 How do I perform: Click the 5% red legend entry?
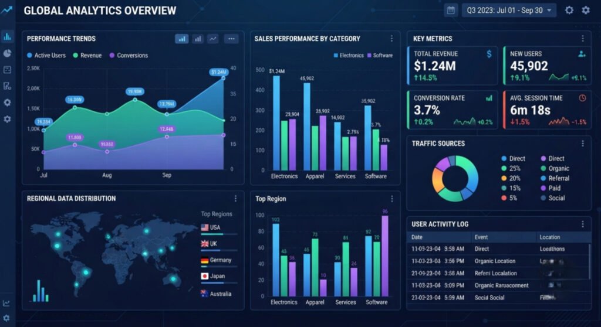coord(509,198)
